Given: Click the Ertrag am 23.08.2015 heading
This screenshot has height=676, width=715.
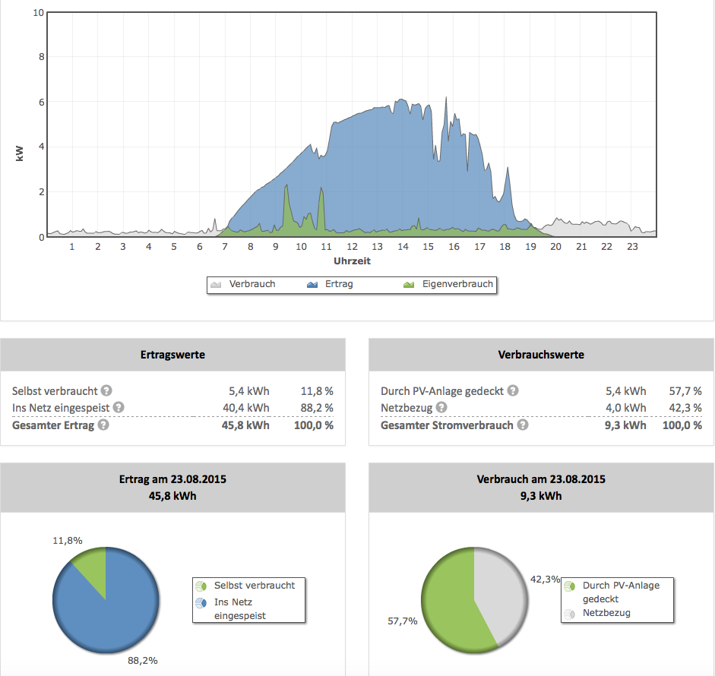Looking at the screenshot, I should [172, 480].
